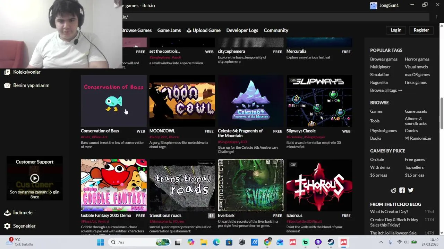This screenshot has height=249, width=444.
Task: Open Creator Day & Black Friday Sales blog post
Action: tap(394, 222)
